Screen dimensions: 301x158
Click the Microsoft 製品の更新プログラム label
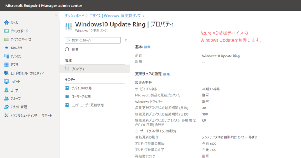point(157,95)
